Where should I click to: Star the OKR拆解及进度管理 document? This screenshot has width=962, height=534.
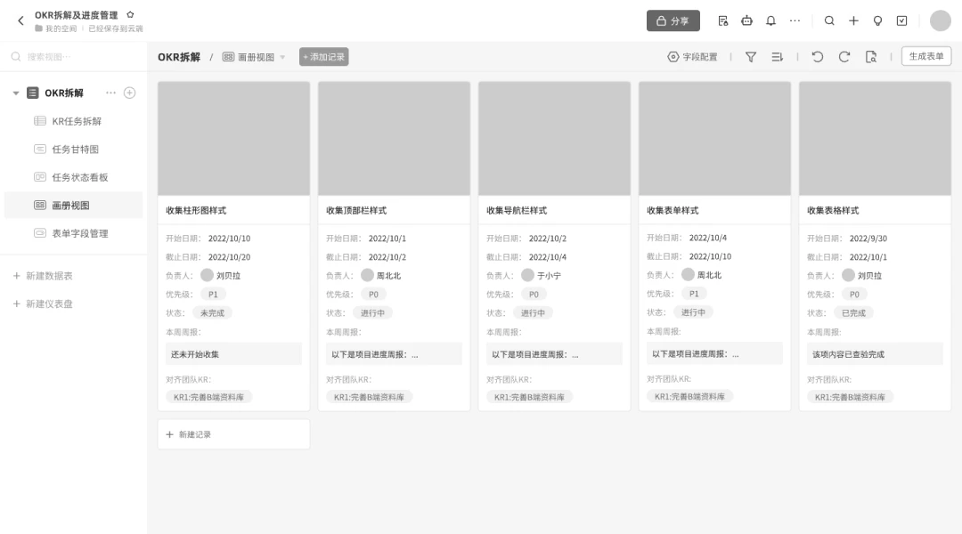130,15
